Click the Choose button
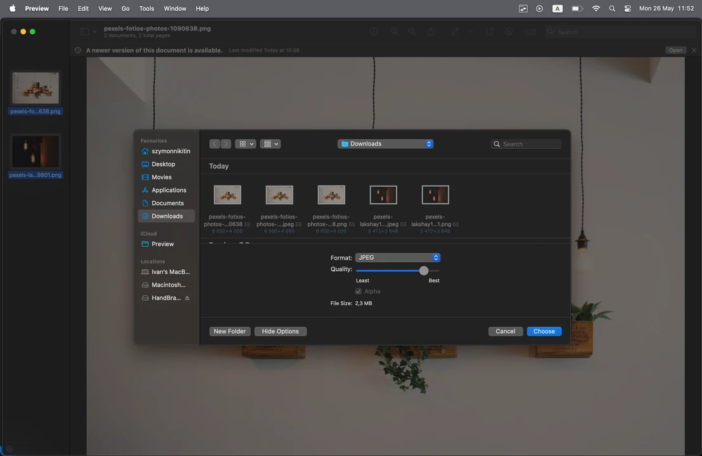Image resolution: width=702 pixels, height=456 pixels. pyautogui.click(x=544, y=331)
